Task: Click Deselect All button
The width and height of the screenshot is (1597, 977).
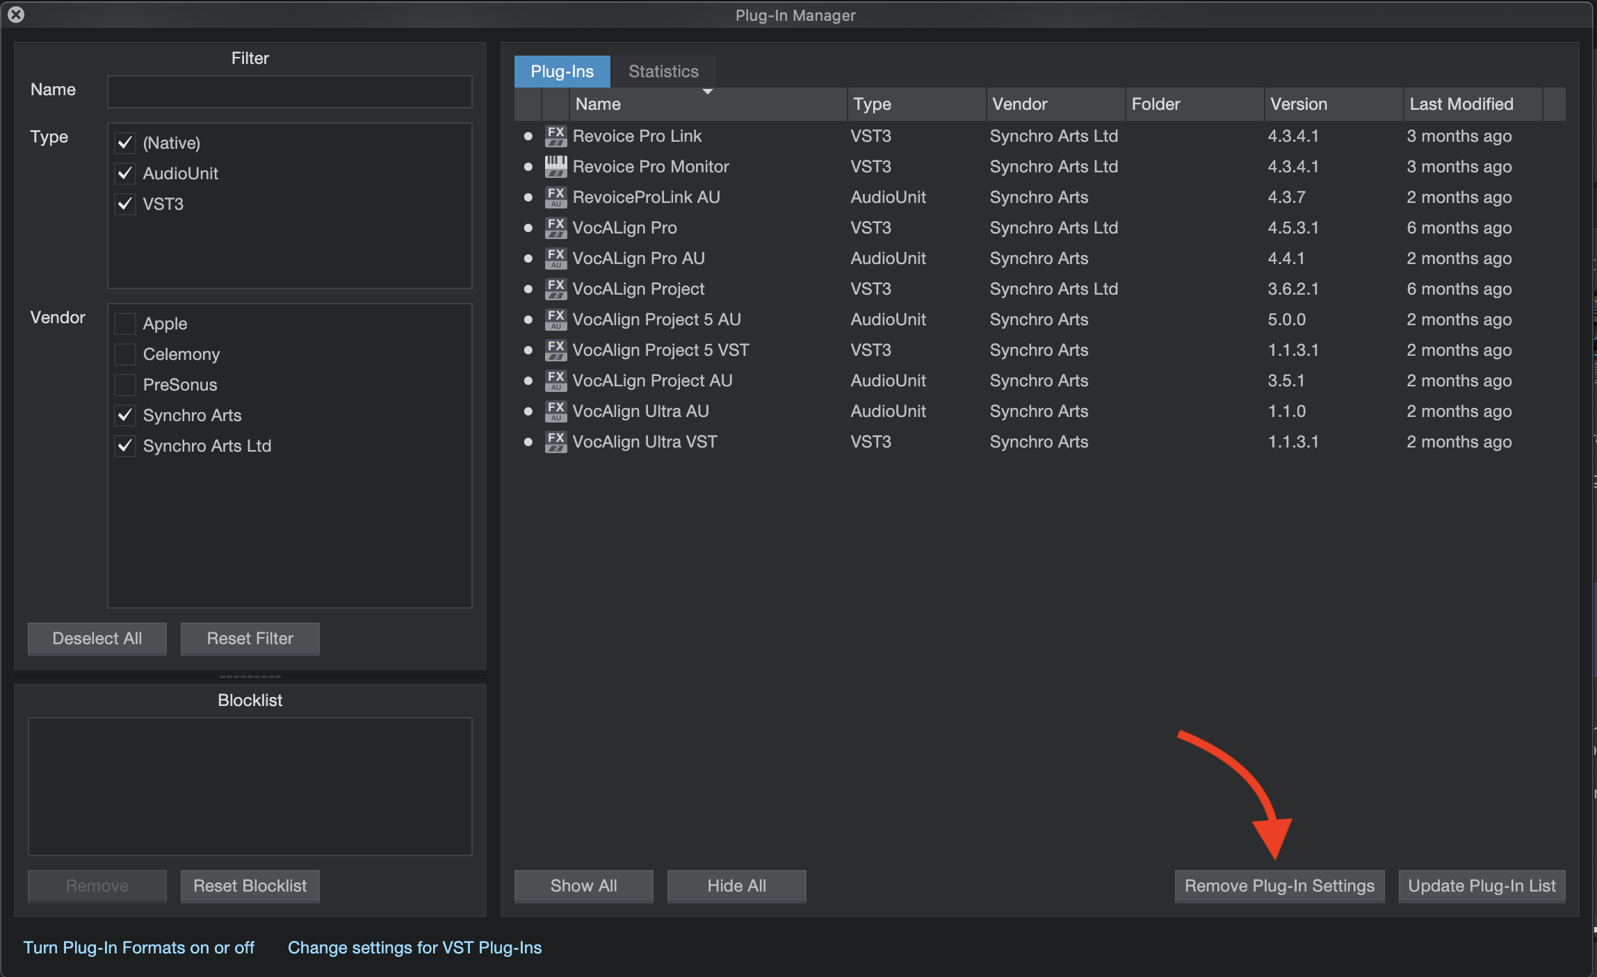Action: [97, 639]
